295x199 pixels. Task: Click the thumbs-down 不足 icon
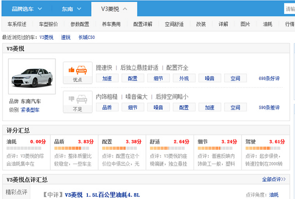click(x=78, y=102)
